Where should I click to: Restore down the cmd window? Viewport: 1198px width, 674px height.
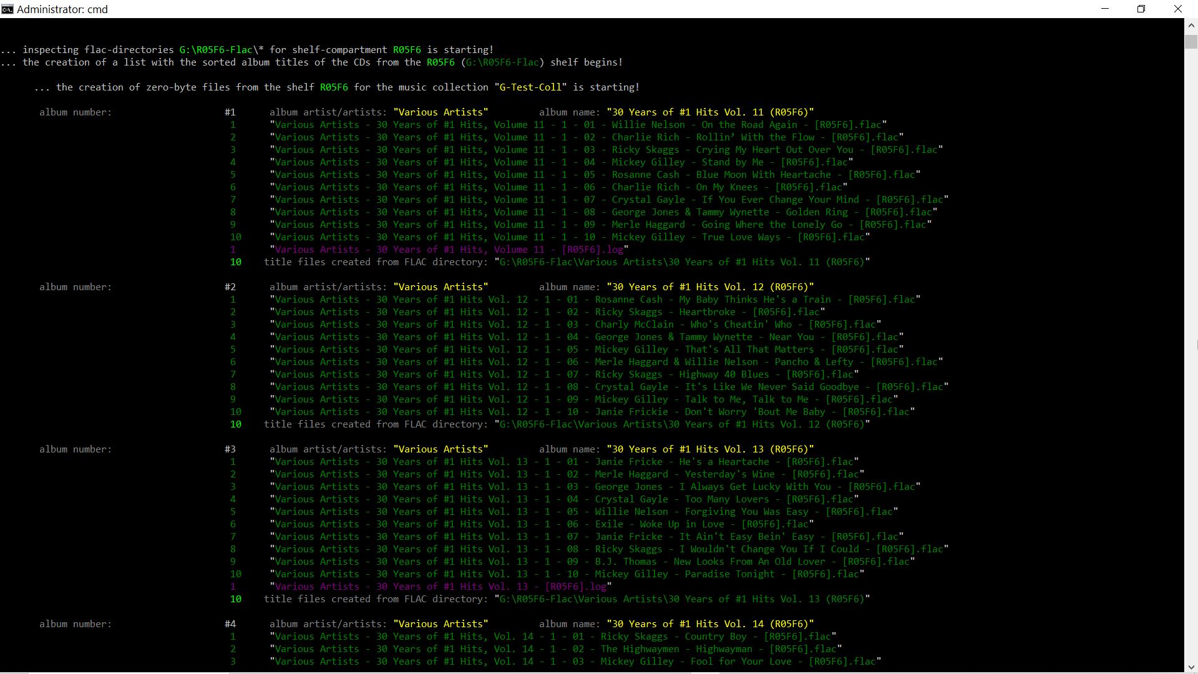point(1141,9)
